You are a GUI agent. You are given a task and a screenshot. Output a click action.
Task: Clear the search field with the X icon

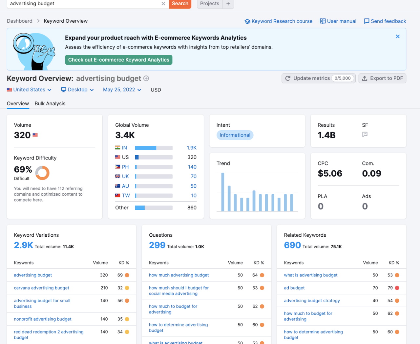point(163,4)
